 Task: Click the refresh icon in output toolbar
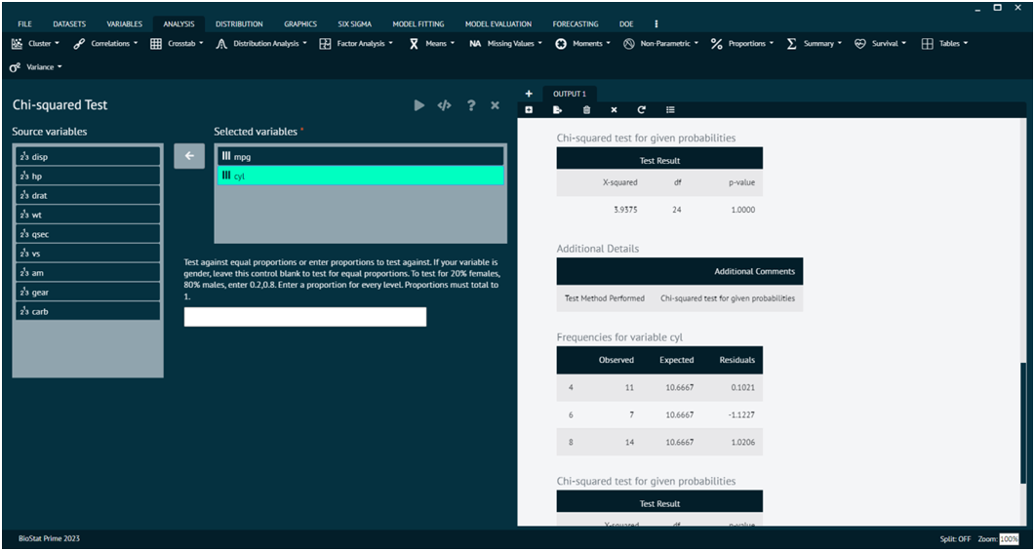click(642, 110)
